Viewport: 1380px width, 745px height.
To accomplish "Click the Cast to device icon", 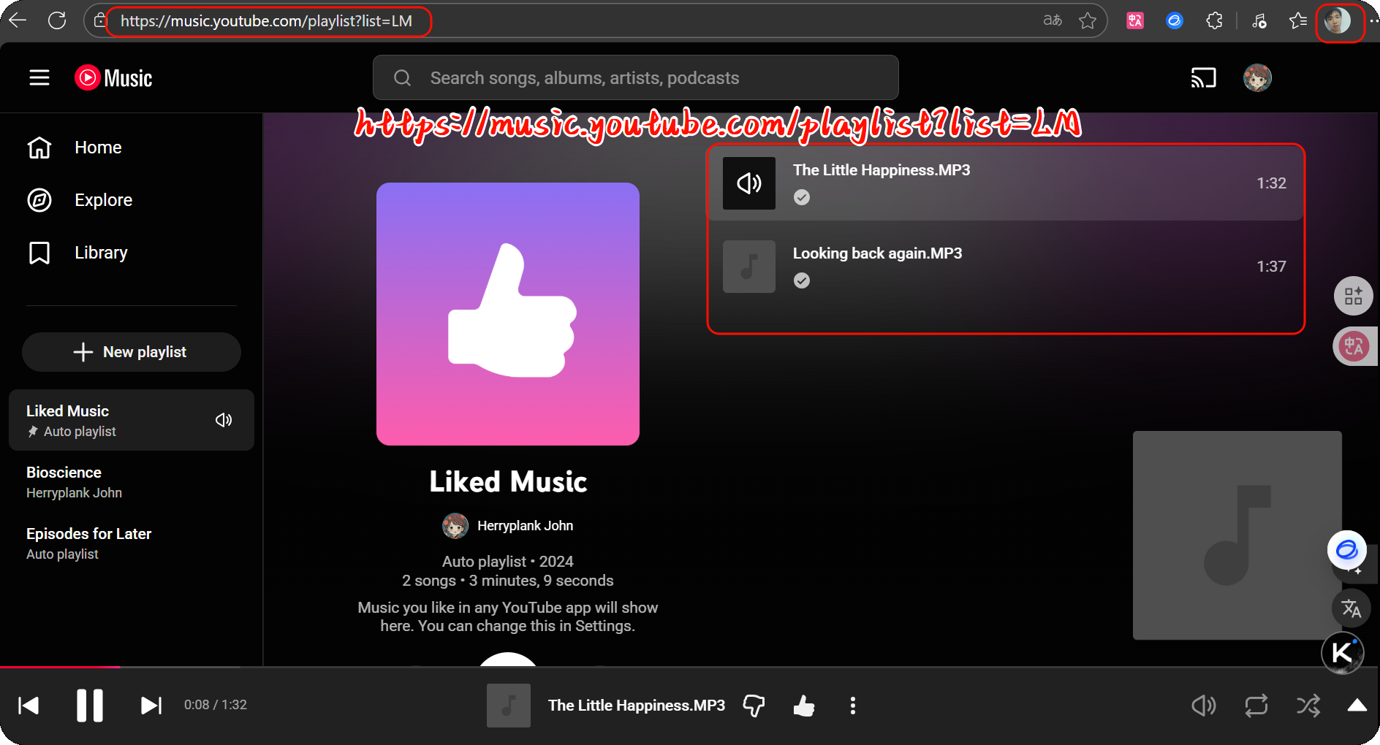I will coord(1203,77).
